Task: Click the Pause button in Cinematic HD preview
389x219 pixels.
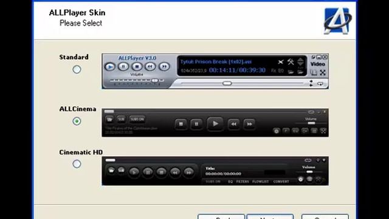Action: [148, 172]
